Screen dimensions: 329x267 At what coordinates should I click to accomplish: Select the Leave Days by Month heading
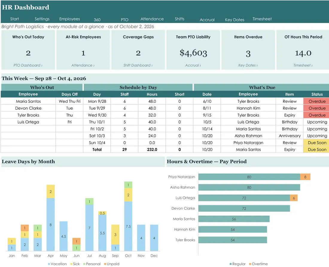[x=28, y=161]
